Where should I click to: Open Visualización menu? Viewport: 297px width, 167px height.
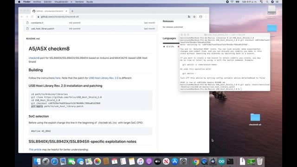[61, 2]
